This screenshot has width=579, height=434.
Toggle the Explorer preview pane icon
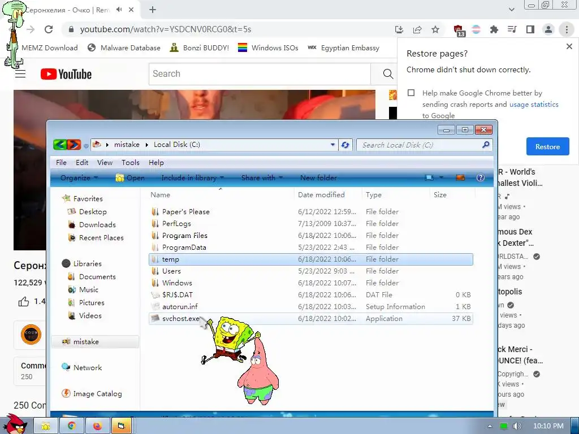point(460,177)
